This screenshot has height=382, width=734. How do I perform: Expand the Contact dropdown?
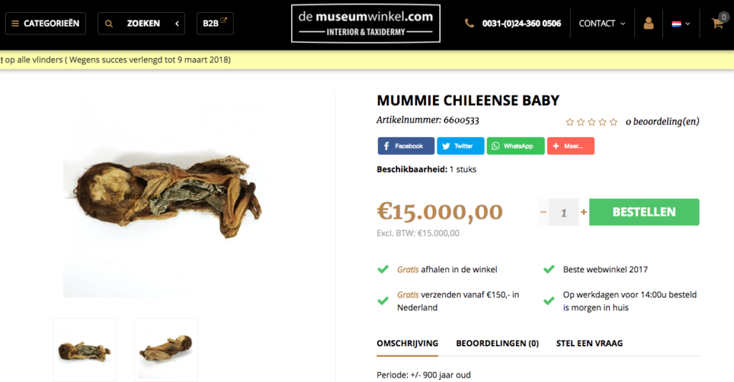tap(602, 24)
